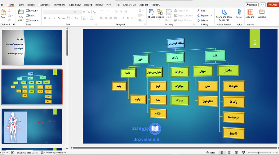This screenshot has height=155, width=279.
Task: Switch to Normal view icon
Action: pyautogui.click(x=222, y=153)
